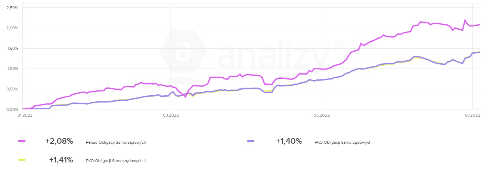
Task: Click the 03.2022 date axis label
Action: coord(171,114)
